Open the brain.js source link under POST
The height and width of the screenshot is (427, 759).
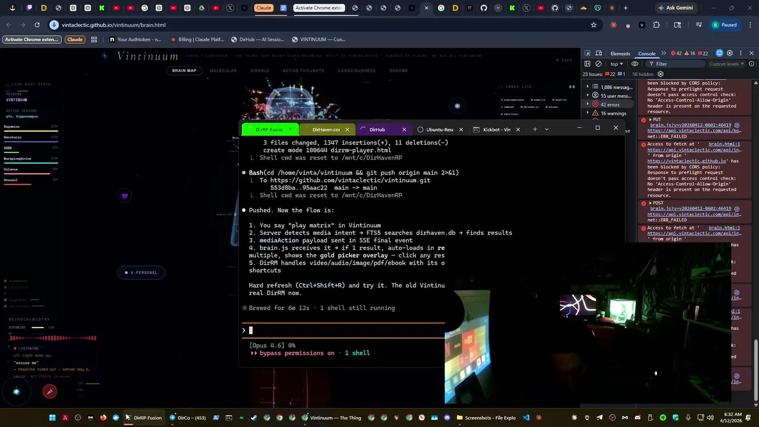pos(690,209)
